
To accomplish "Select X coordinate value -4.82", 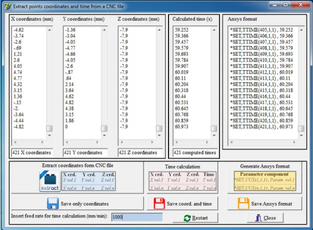I will tap(18, 126).
